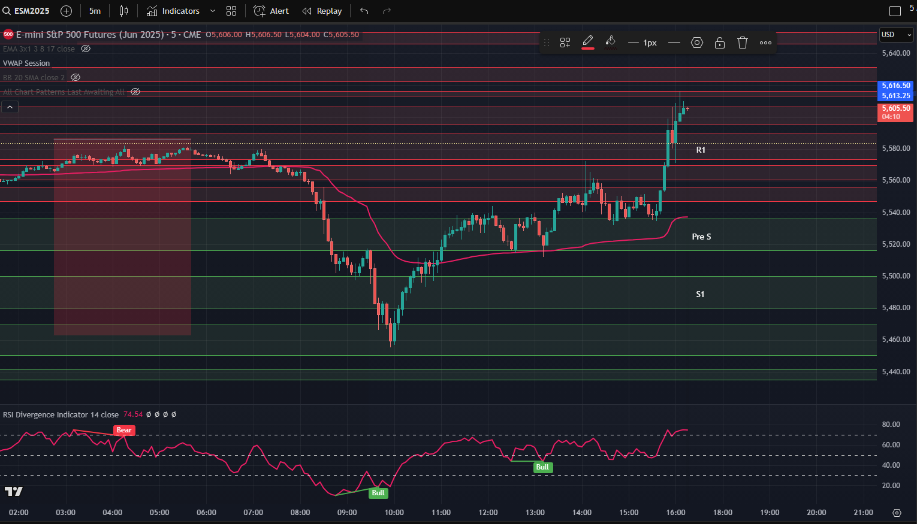Toggle visibility of BB 20 SMA indicator
This screenshot has width=917, height=524.
pyautogui.click(x=76, y=77)
